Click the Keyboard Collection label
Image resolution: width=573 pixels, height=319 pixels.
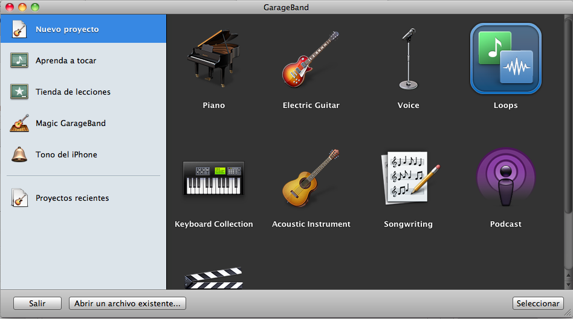click(x=214, y=224)
